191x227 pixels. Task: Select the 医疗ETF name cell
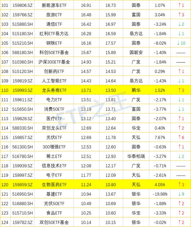point(54,119)
